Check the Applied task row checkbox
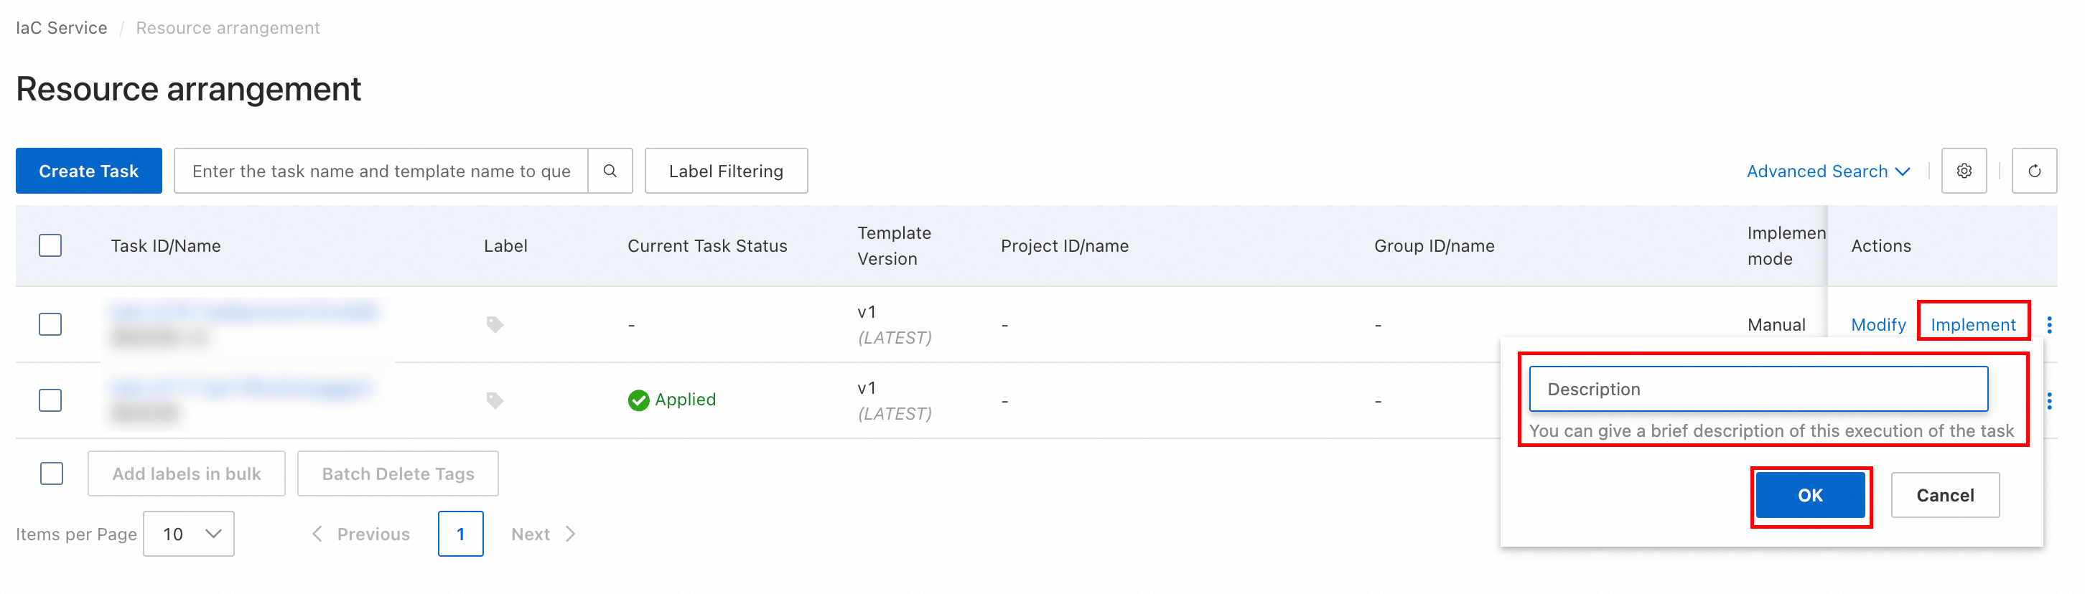2085x594 pixels. tap(50, 400)
